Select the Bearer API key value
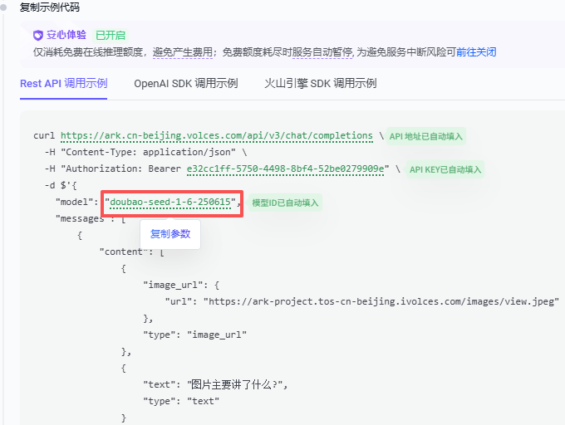Image resolution: width=565 pixels, height=425 pixels. click(x=285, y=169)
